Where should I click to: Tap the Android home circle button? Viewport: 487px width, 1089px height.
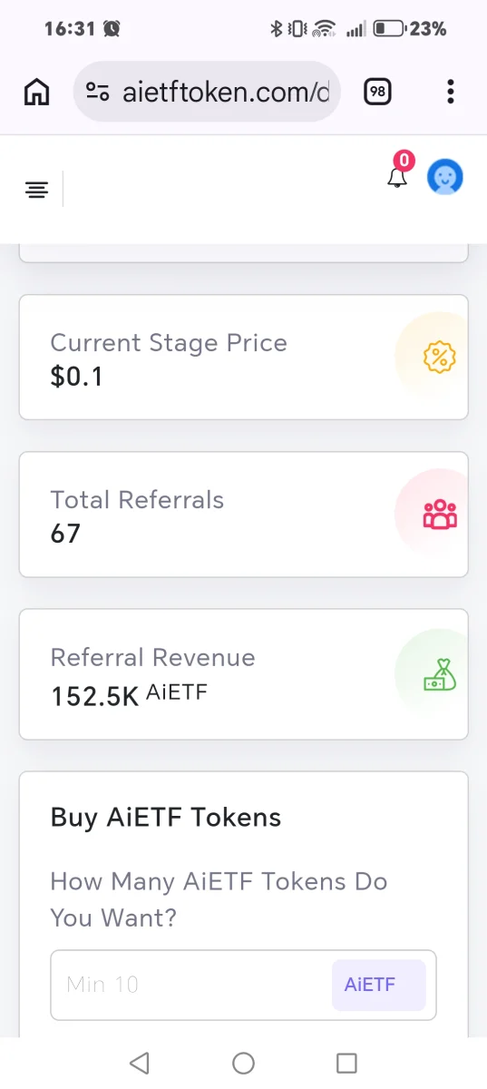tap(243, 1063)
